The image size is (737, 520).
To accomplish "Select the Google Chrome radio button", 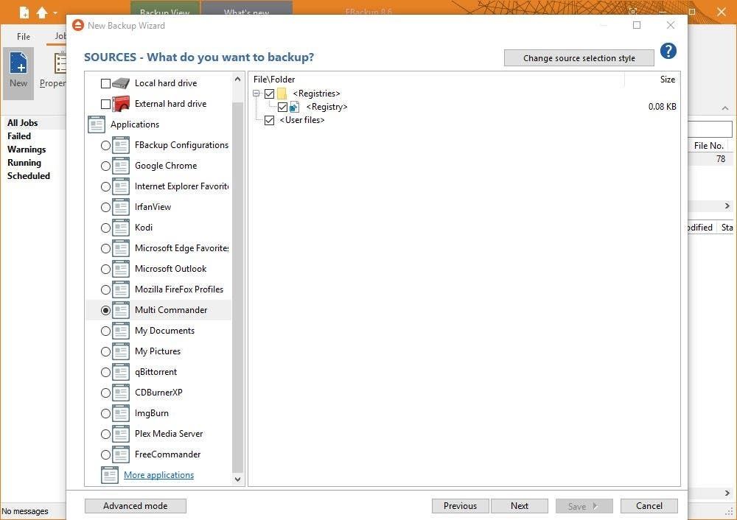I will click(x=105, y=166).
